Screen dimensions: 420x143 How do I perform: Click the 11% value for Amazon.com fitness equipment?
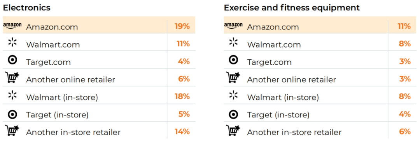pyautogui.click(x=404, y=26)
